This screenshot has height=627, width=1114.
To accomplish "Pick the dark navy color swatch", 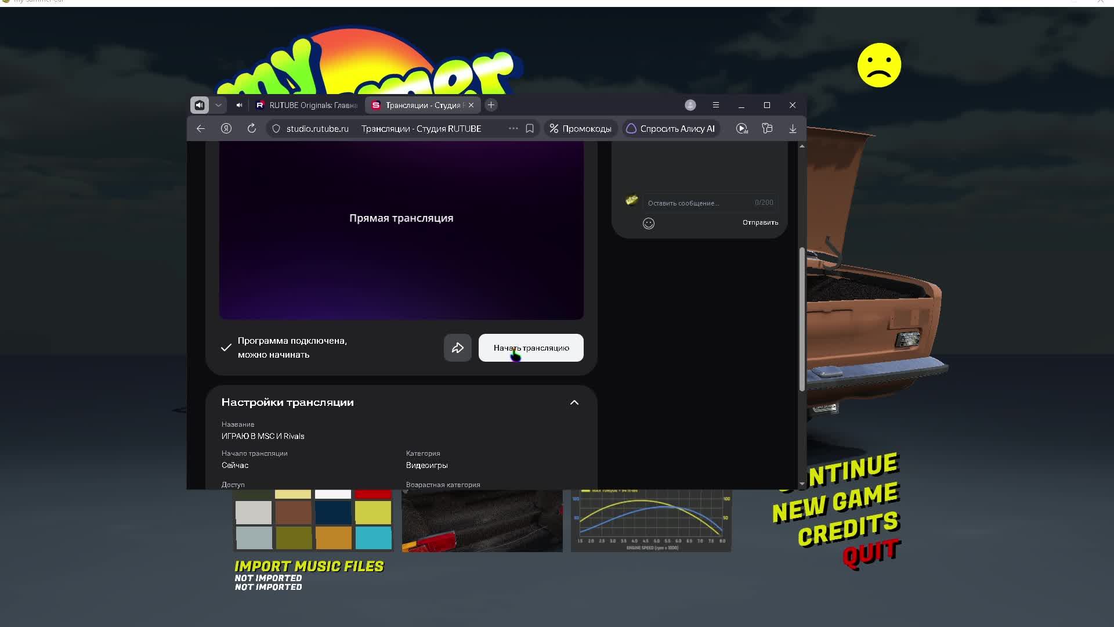I will pos(333,513).
